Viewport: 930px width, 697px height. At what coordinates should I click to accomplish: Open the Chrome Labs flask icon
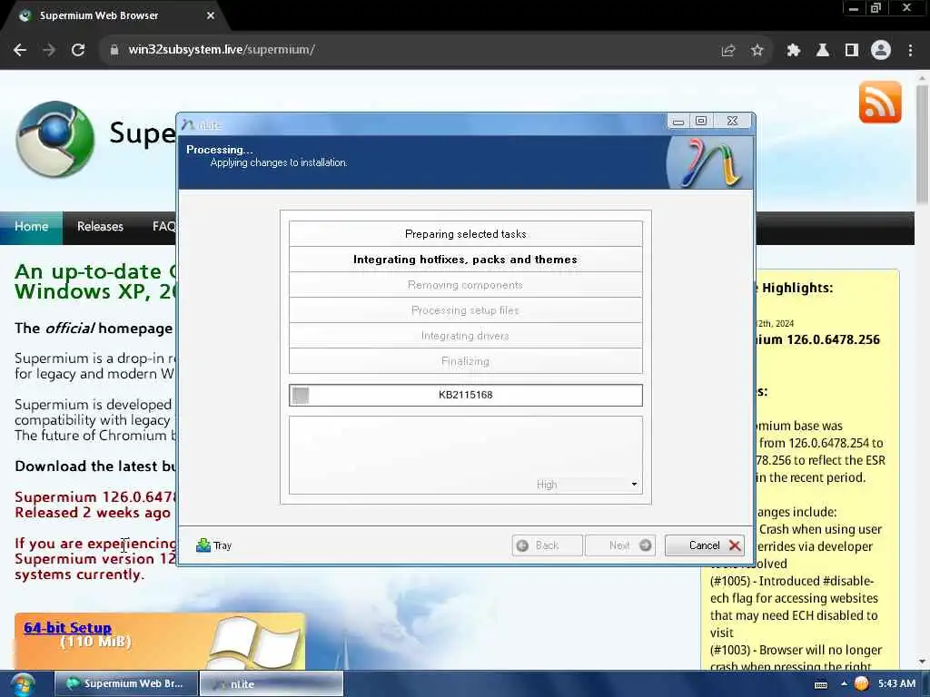pos(823,51)
